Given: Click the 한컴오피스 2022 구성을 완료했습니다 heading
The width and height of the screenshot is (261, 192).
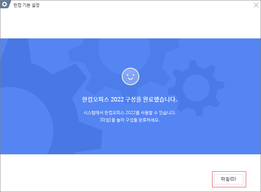Looking at the screenshot, I should coord(129,99).
